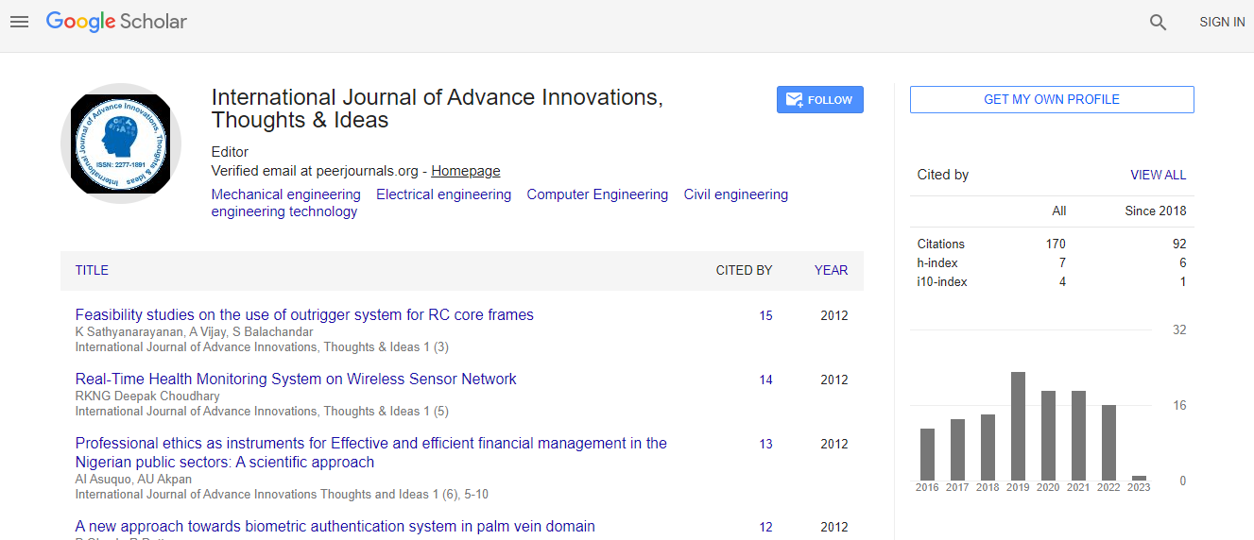The image size is (1254, 540).
Task: Sort articles by Cited By column
Action: pyautogui.click(x=744, y=270)
